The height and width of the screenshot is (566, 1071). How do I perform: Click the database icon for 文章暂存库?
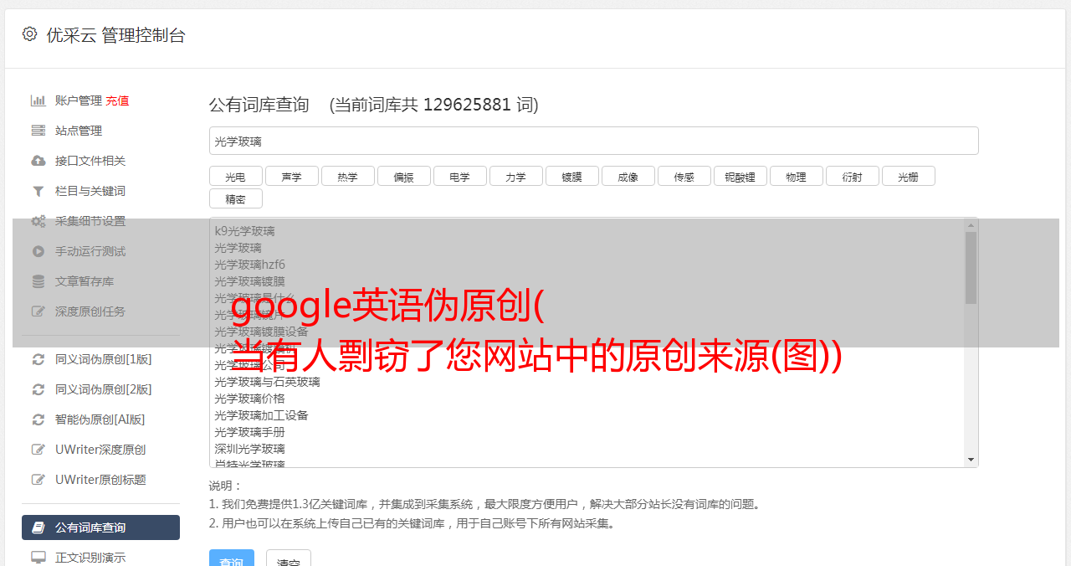pos(38,281)
